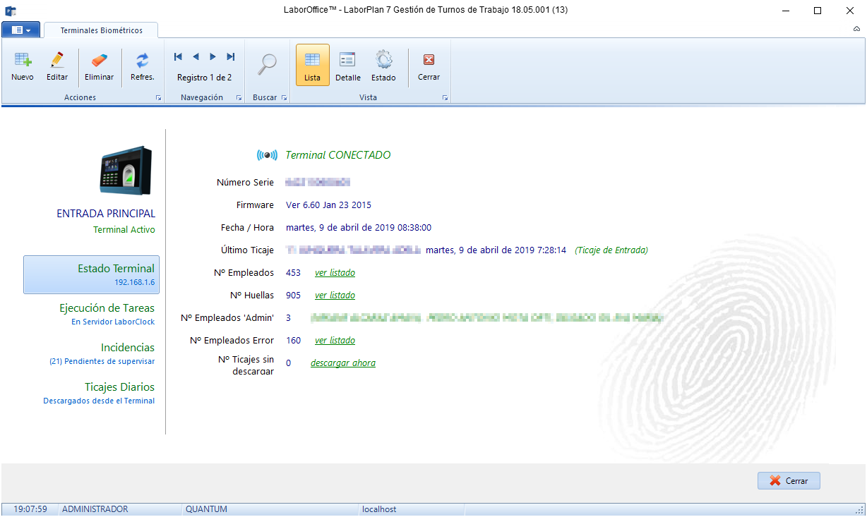Click the Fecha / Hora value
Screen dimensions: 867x517
(x=359, y=228)
